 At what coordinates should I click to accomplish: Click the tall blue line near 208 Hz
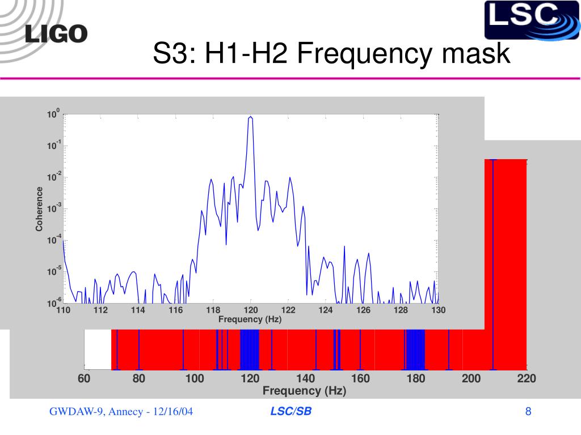tap(493, 265)
